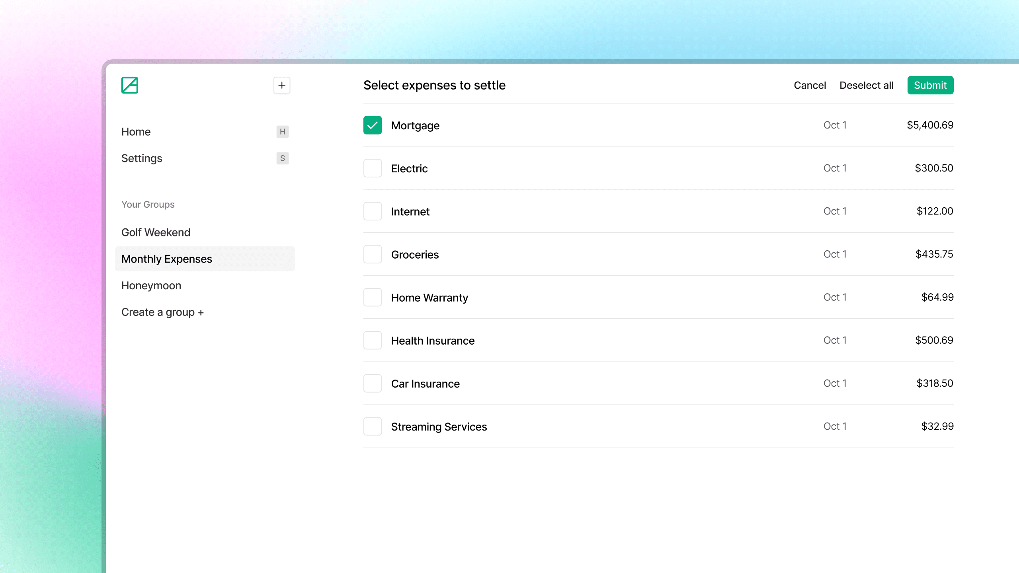Select the Monthly Expenses group
1019x573 pixels.
167,259
